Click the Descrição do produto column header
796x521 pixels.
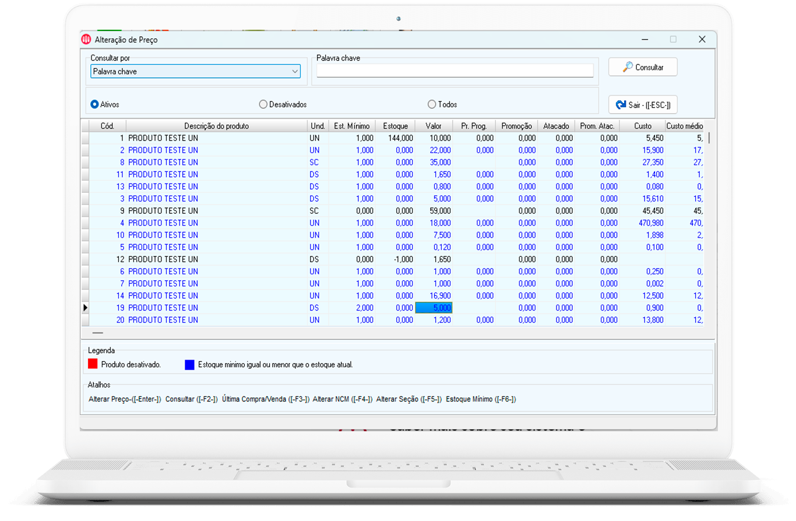(217, 126)
